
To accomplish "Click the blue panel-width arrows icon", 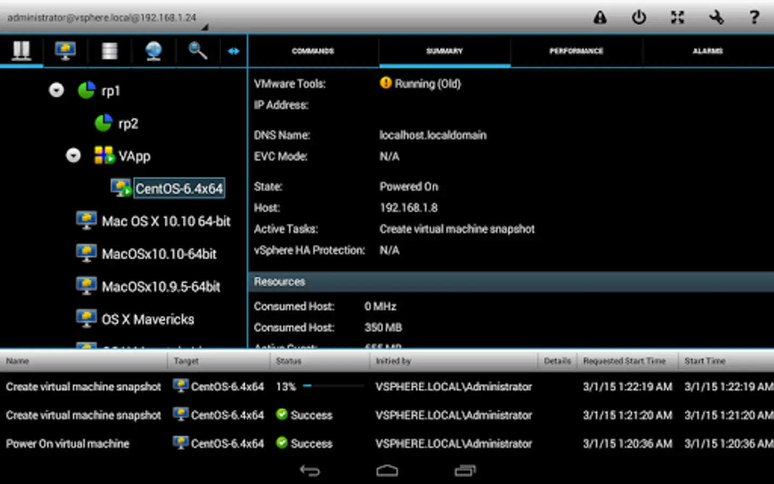I will click(234, 51).
